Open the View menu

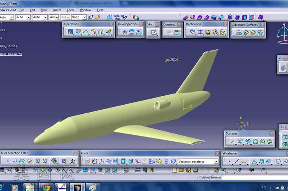44,10
